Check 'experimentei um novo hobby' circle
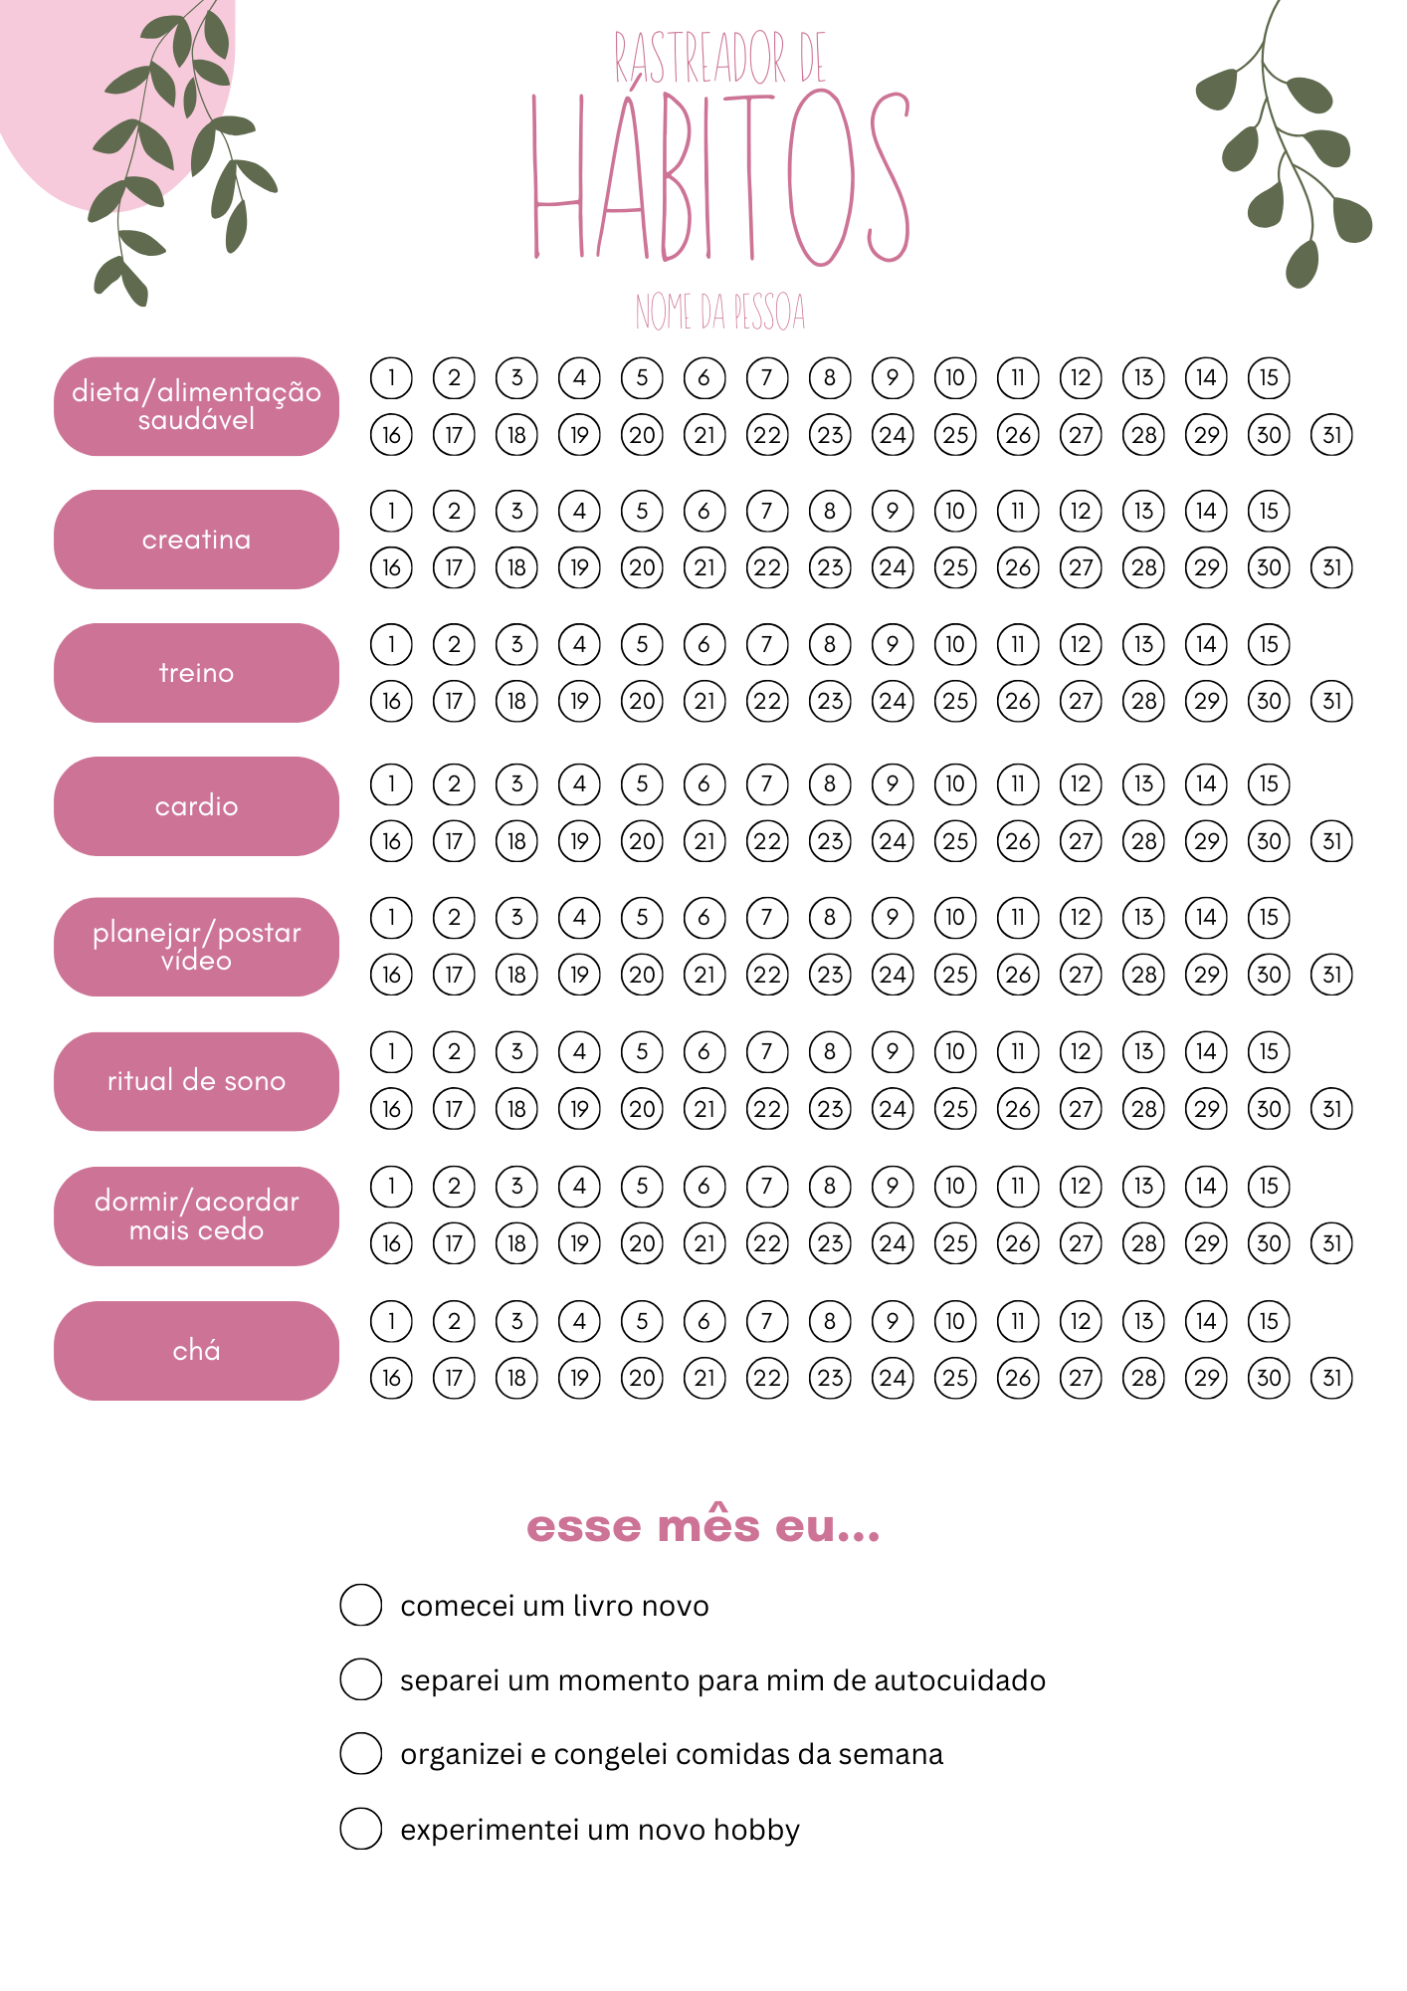This screenshot has height=1991, width=1407. pyautogui.click(x=361, y=1829)
